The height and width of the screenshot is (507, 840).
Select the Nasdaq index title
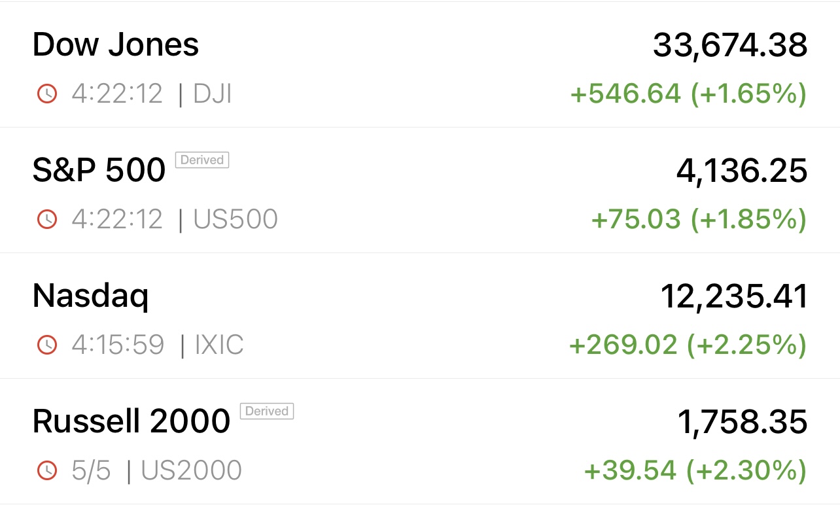pos(91,296)
